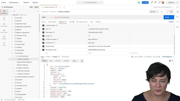Open the Collections sidebar panel
This screenshot has height=101, width=180.
4,12
